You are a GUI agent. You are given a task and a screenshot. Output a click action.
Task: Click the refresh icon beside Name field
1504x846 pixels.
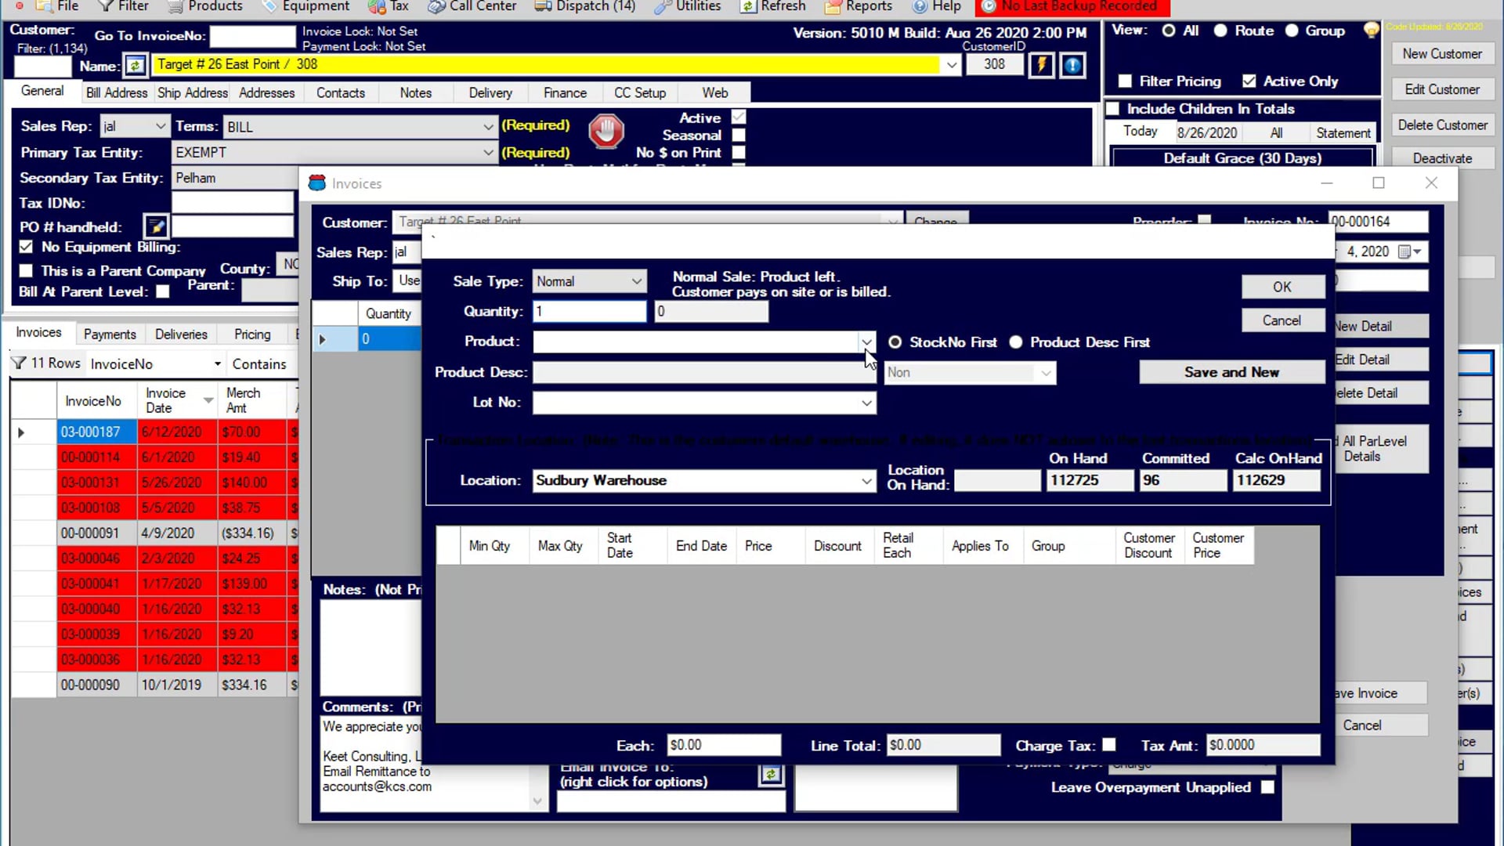pyautogui.click(x=135, y=65)
